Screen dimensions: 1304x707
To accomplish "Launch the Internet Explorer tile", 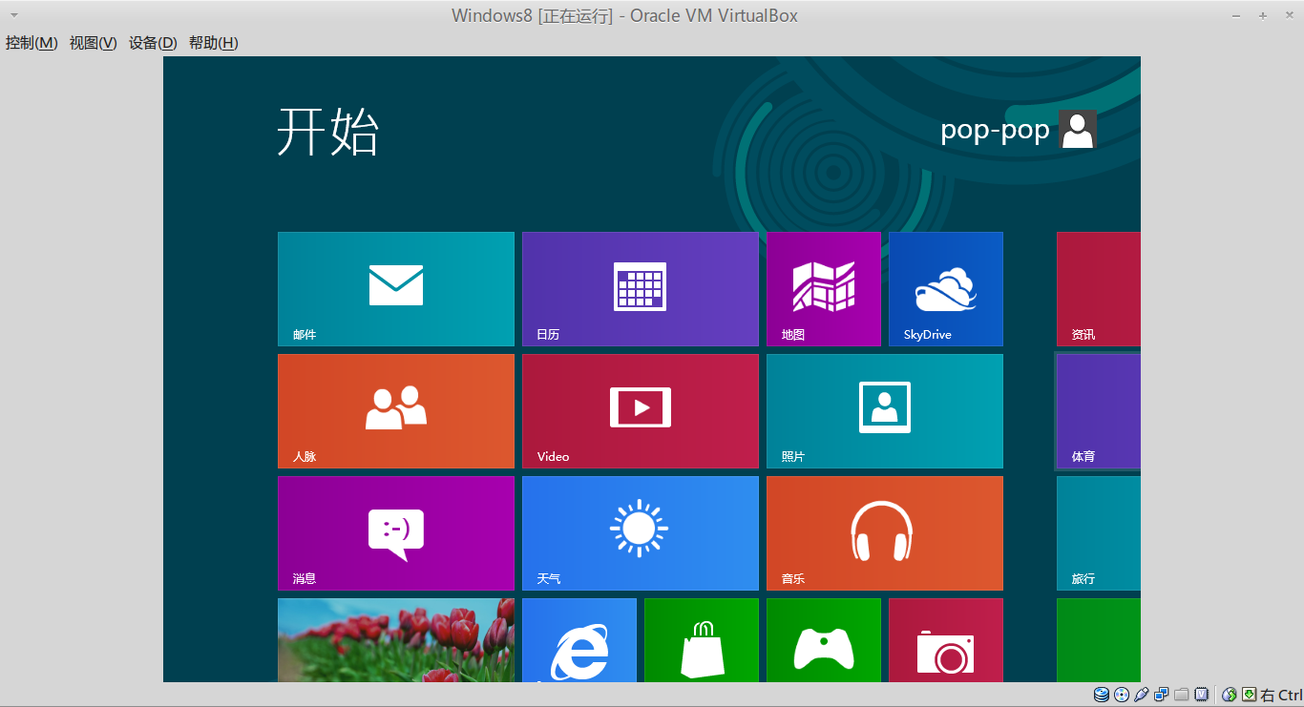I will pyautogui.click(x=579, y=640).
